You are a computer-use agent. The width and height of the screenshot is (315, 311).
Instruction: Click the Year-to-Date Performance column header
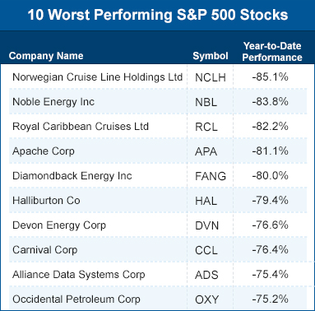[x=272, y=52]
